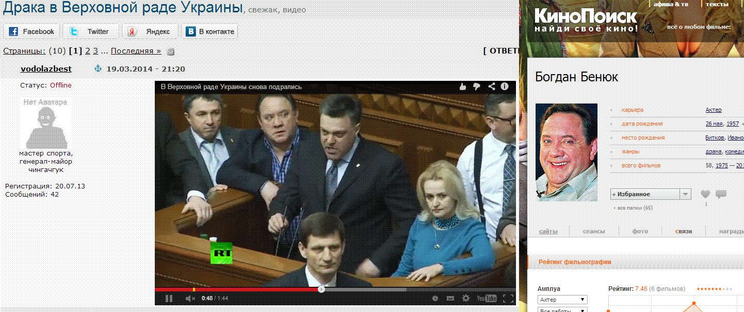This screenshot has width=744, height=312.
Task: Unmute the video with the speaker icon
Action: [190, 299]
